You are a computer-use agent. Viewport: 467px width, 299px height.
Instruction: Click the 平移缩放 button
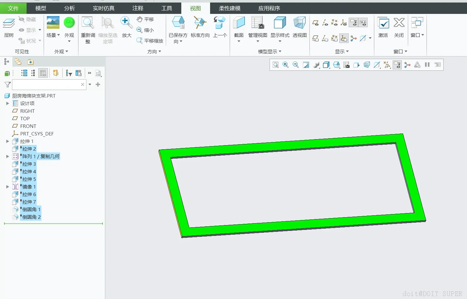click(x=150, y=41)
